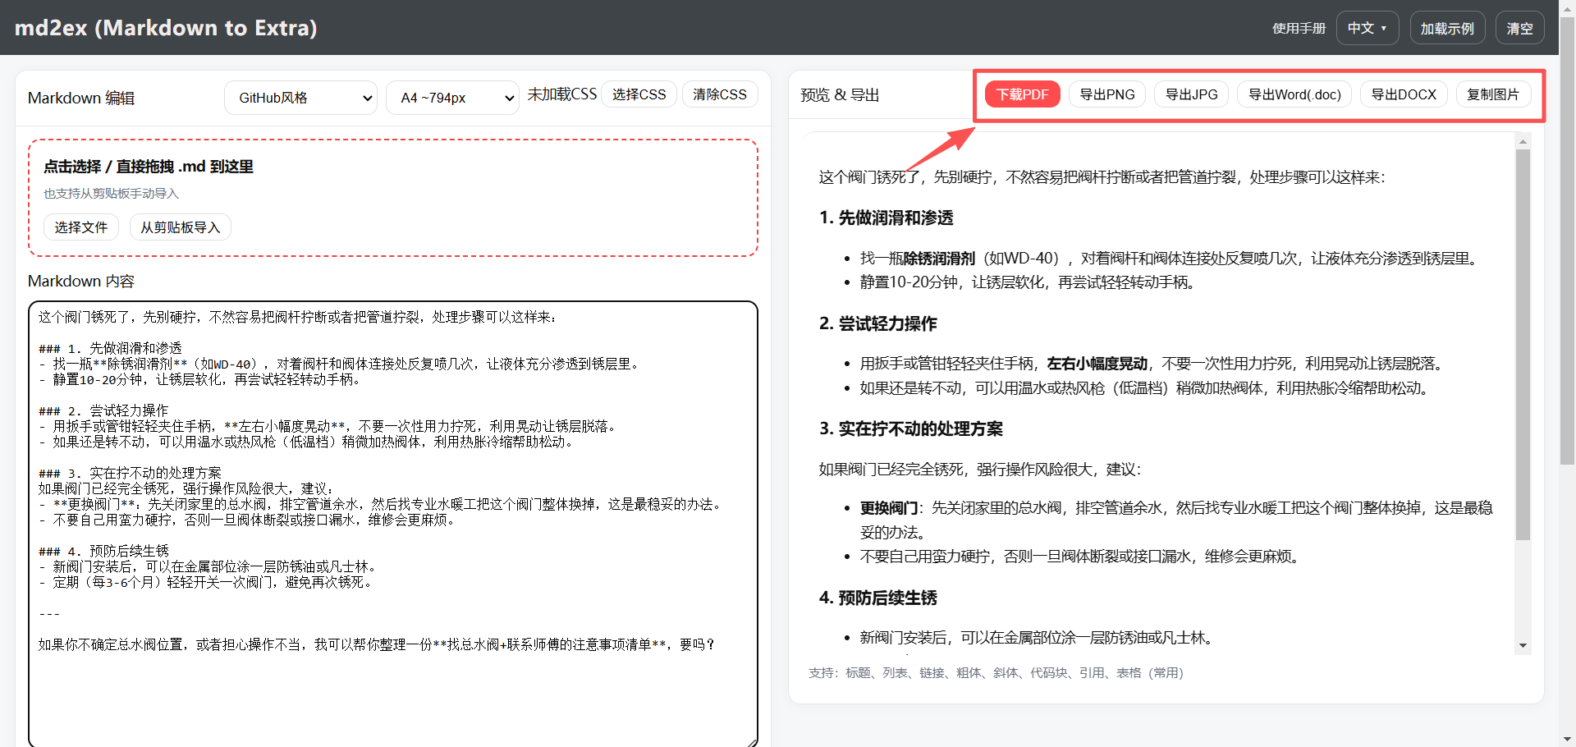Click the red 下载PDF button
The height and width of the screenshot is (747, 1576).
coord(1022,94)
